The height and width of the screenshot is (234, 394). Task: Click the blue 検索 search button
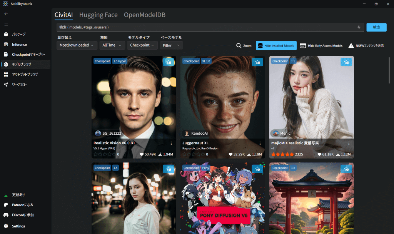point(376,27)
